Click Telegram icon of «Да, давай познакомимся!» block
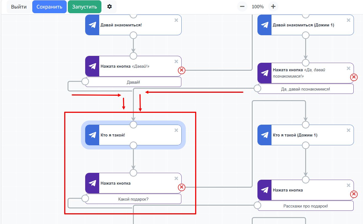 (x=265, y=73)
